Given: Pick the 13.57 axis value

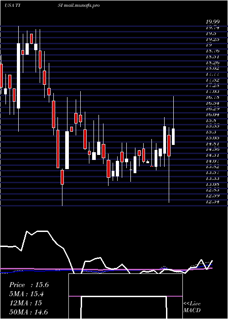Looking at the screenshot, I should pyautogui.click(x=212, y=173).
